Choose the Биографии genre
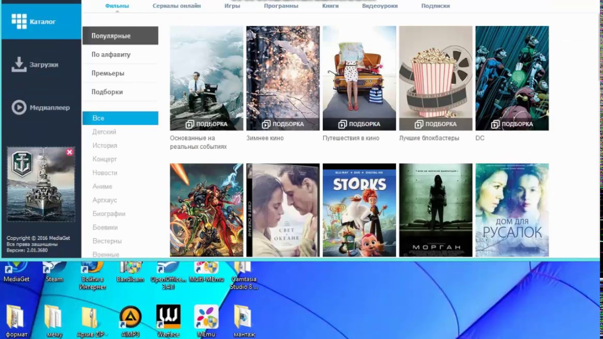The height and width of the screenshot is (339, 603). pos(109,214)
